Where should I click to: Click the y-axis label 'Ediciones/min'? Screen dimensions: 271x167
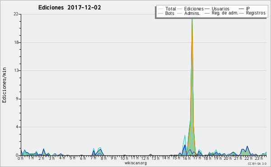(x=4, y=85)
